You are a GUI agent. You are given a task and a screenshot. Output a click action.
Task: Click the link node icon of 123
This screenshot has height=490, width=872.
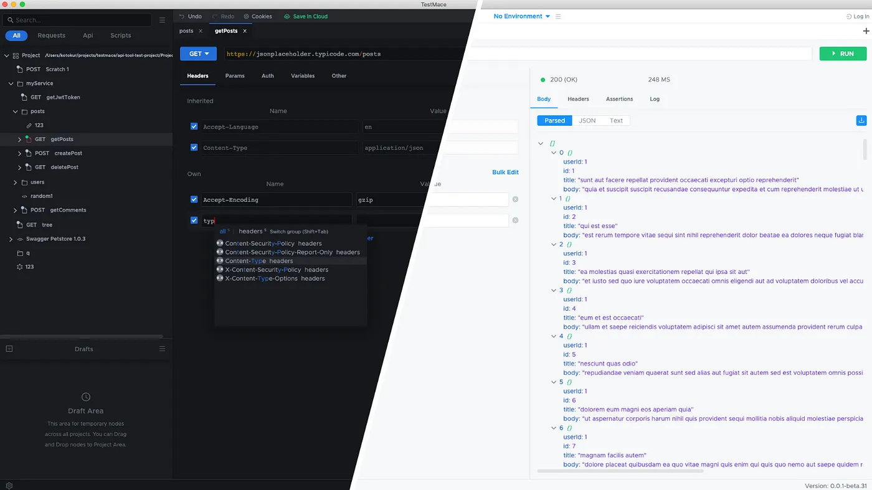pos(29,125)
